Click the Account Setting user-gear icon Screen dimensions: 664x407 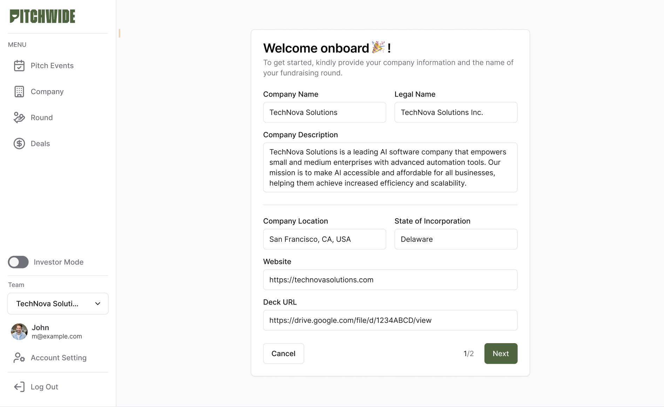[19, 358]
